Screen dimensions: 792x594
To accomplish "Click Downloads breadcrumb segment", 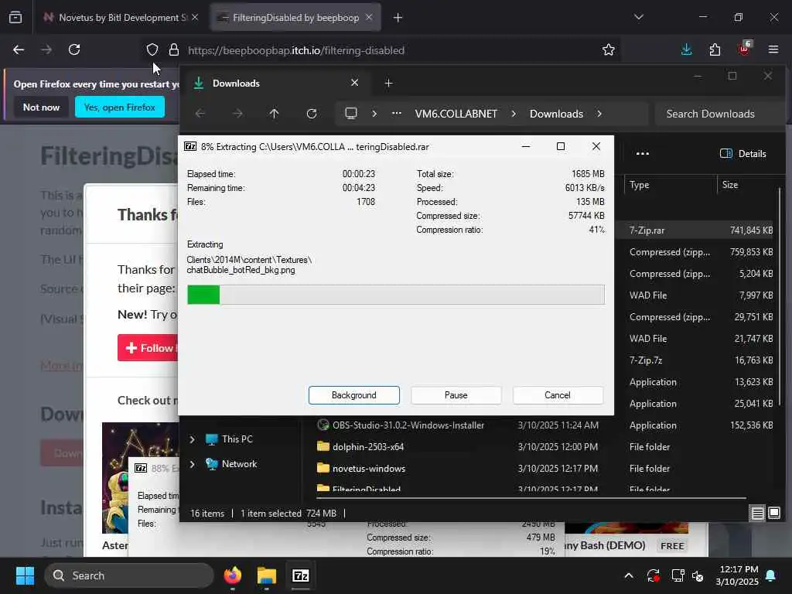I will (x=556, y=114).
